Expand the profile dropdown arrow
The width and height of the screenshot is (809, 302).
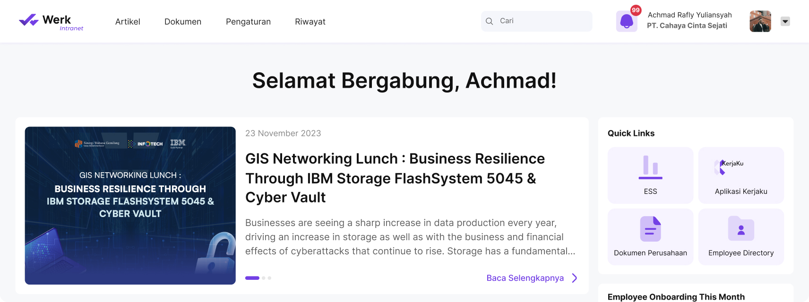(785, 21)
